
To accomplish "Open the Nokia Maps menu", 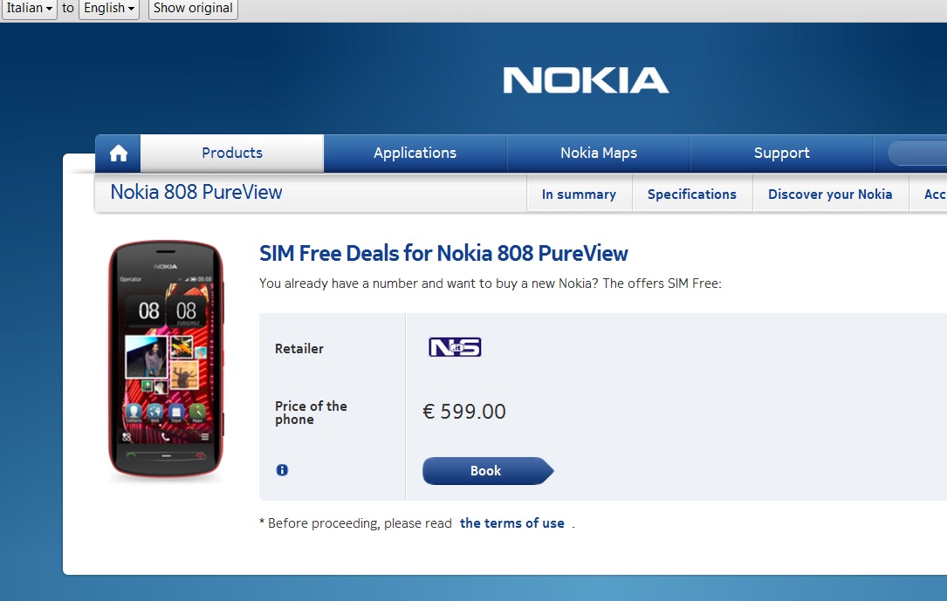I will pos(598,153).
